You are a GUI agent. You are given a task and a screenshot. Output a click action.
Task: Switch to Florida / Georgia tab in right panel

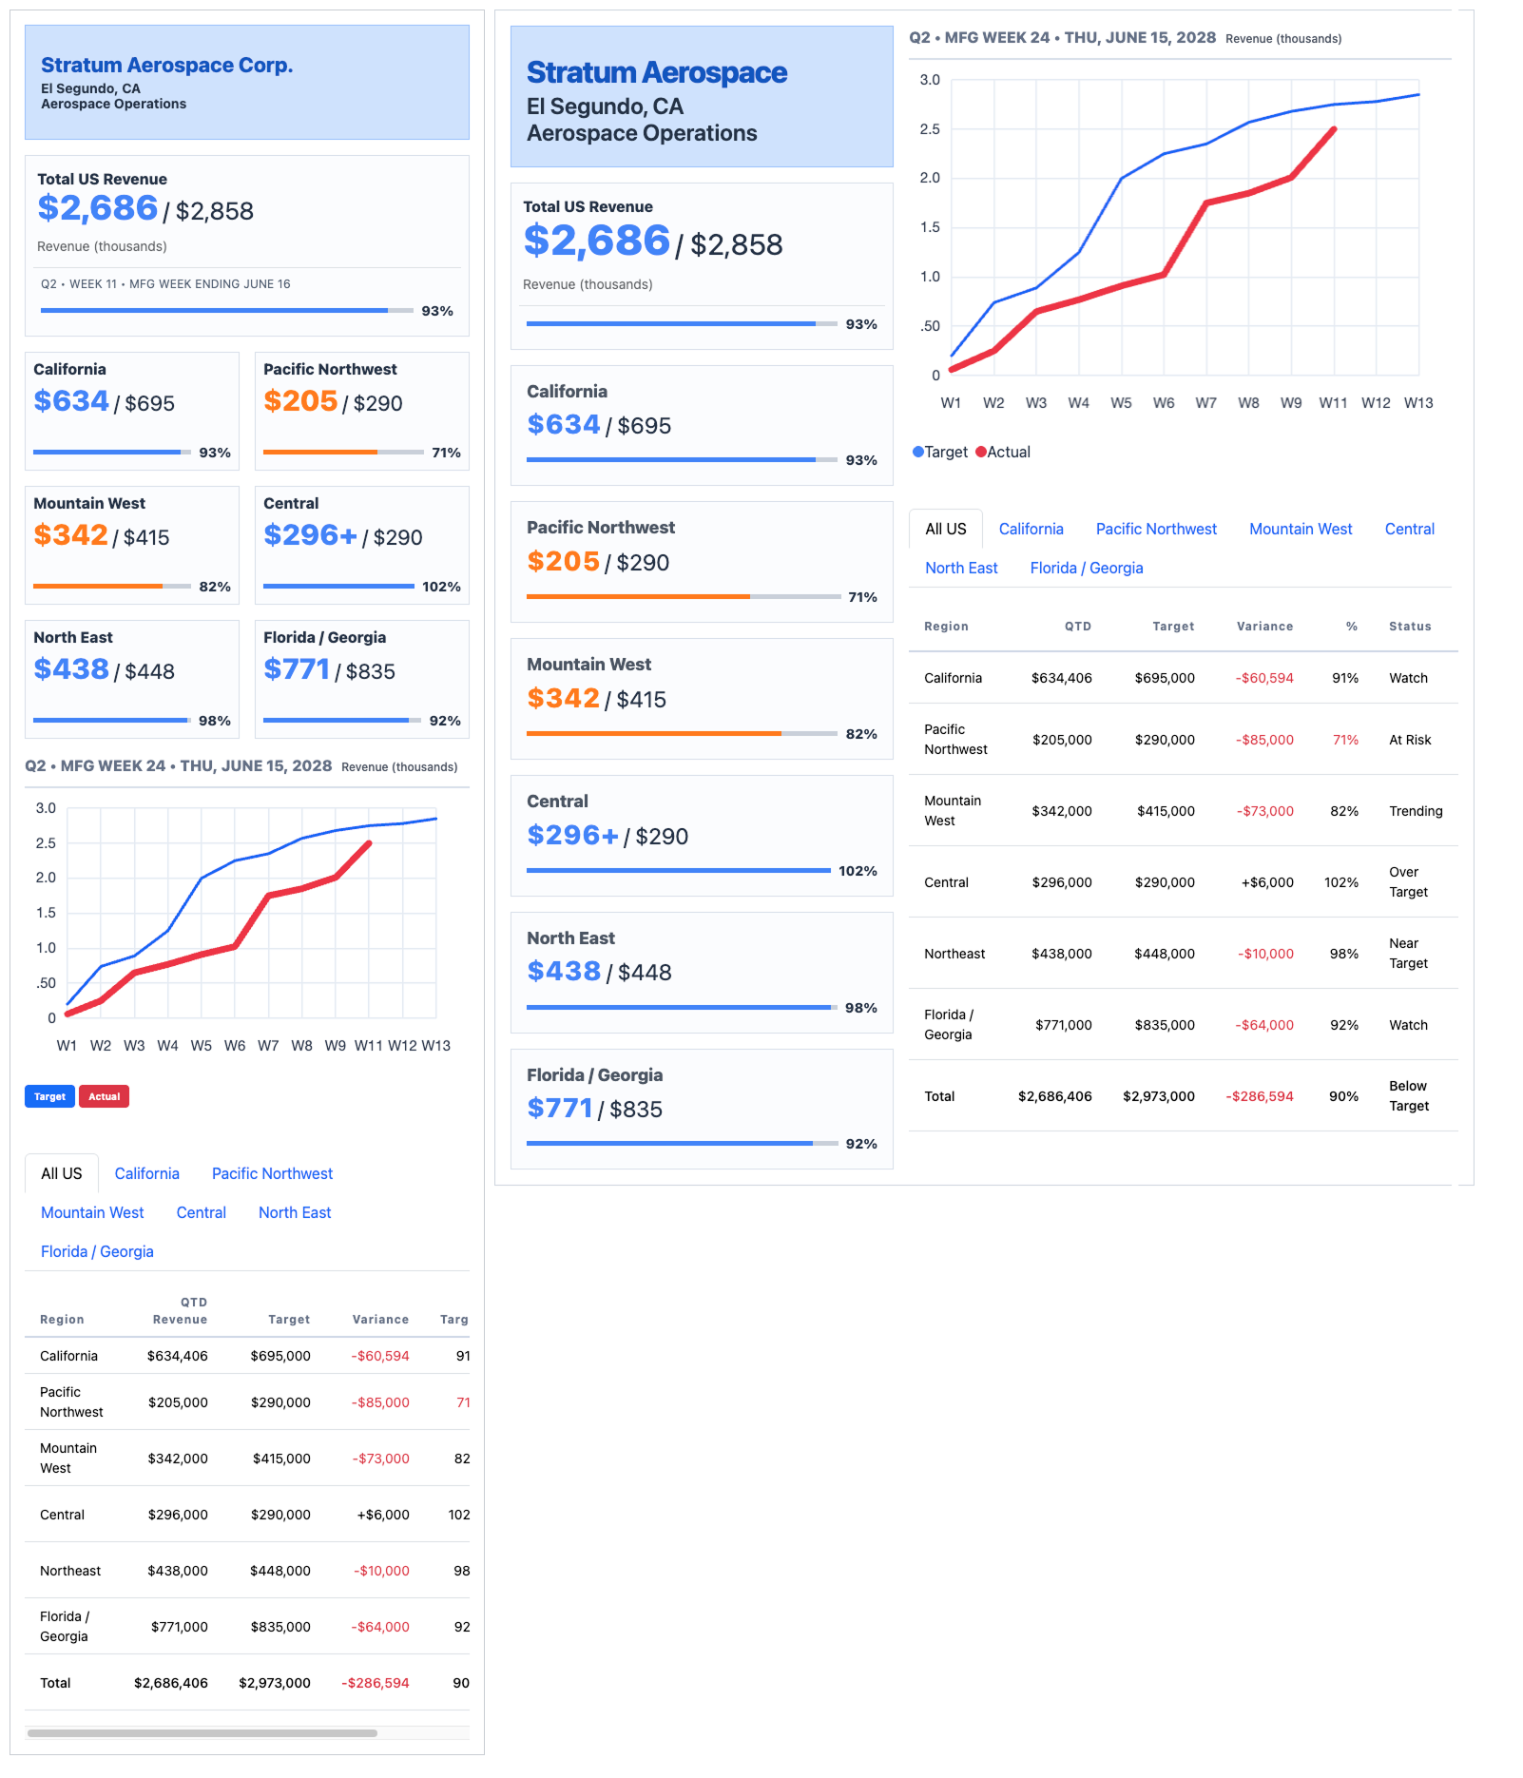tap(1087, 568)
